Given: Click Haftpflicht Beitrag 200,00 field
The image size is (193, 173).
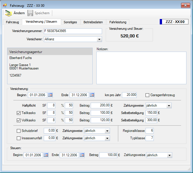Looking at the screenshot, I should (100, 106).
